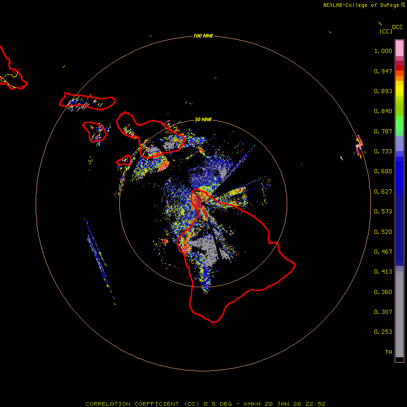Click the 0.840 scale value

tap(383, 111)
